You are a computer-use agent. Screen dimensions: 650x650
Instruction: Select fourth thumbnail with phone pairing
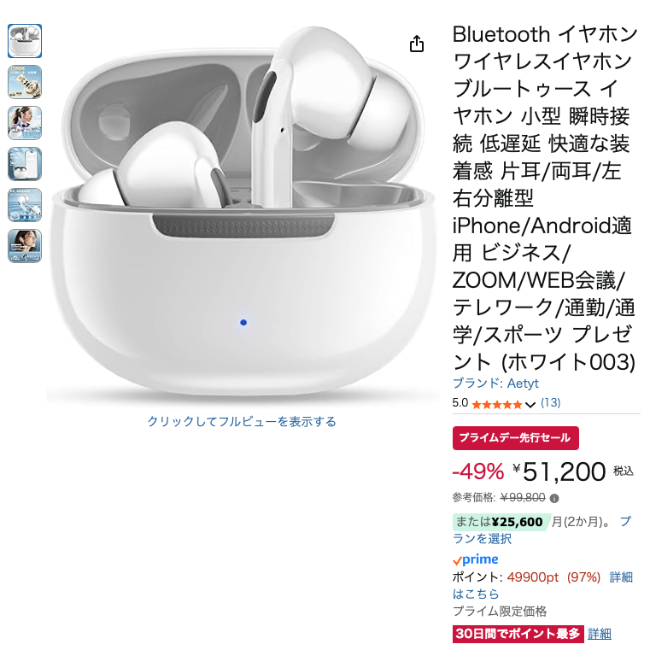point(25,164)
